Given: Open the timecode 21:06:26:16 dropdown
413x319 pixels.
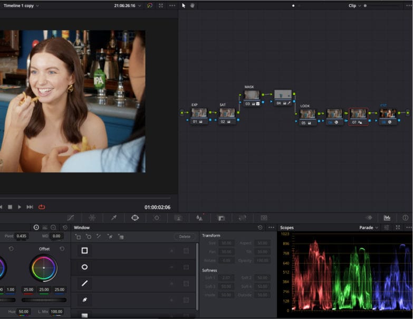Looking at the screenshot, I should point(140,5).
